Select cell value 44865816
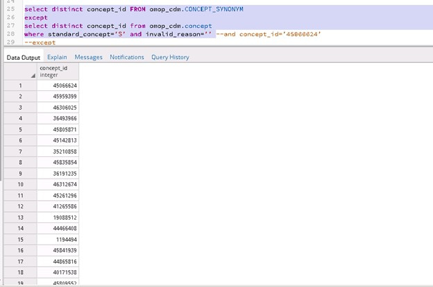This screenshot has width=433, height=287. click(58, 261)
